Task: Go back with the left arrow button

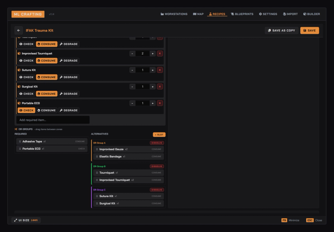Action: (18, 31)
